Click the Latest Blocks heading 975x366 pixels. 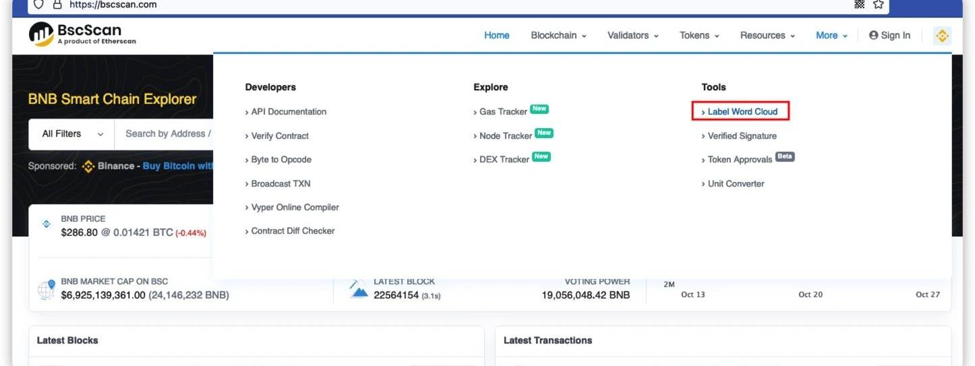67,340
